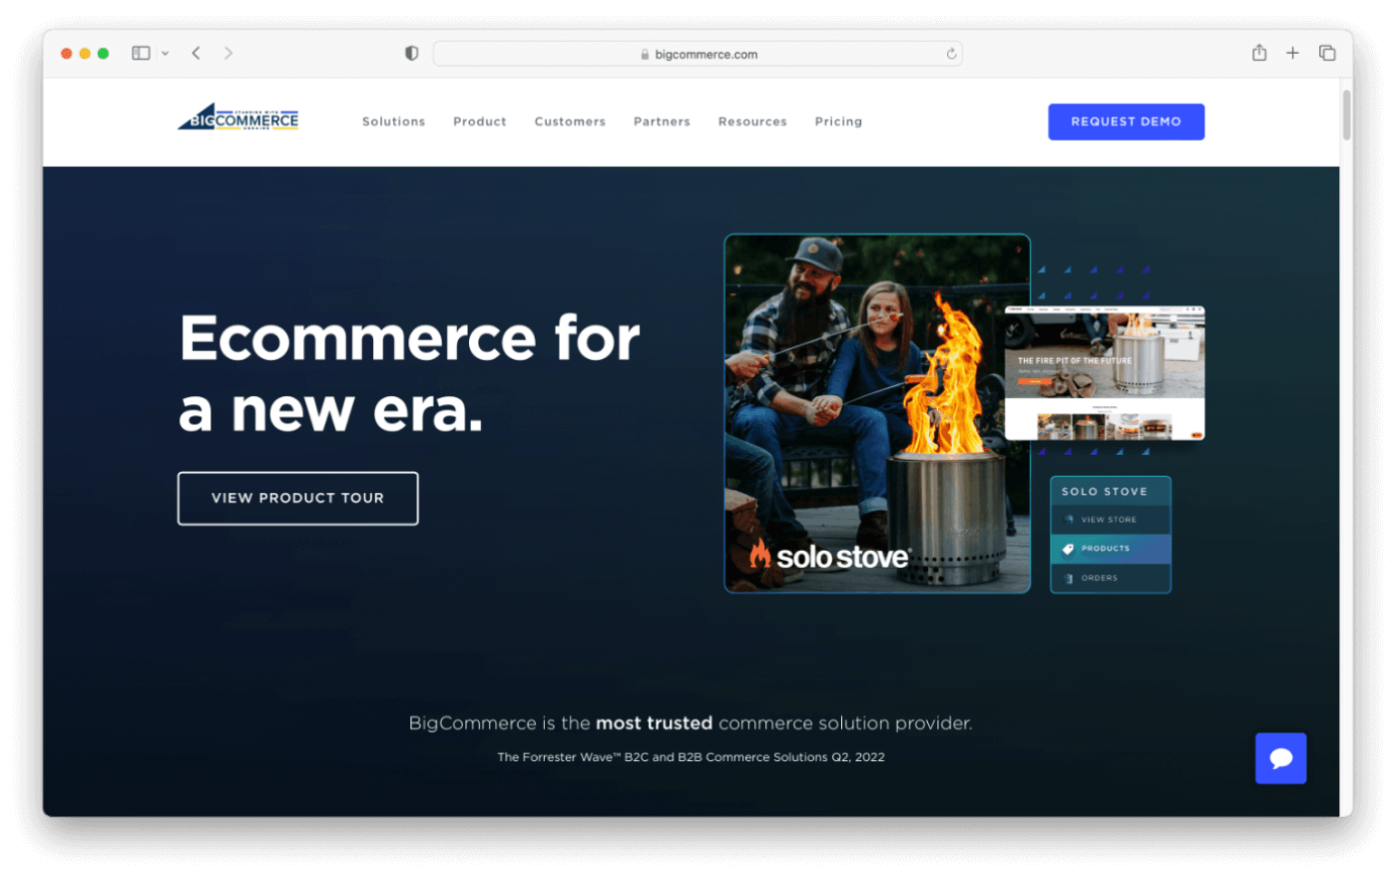Go to the Pricing page
The width and height of the screenshot is (1397, 880).
point(838,122)
